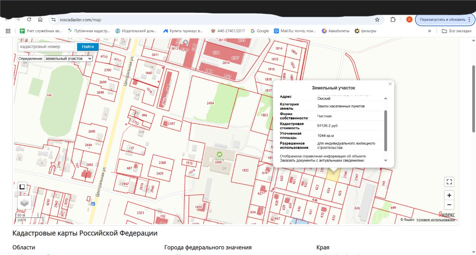The height and width of the screenshot is (255, 476).
Task: Bookmark this page with the star icon
Action: (377, 20)
